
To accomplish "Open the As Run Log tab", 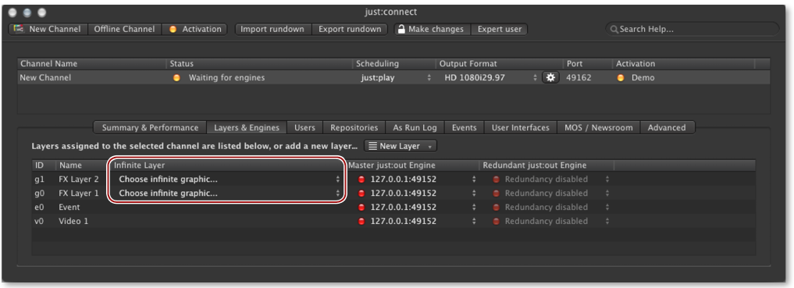I will 415,127.
